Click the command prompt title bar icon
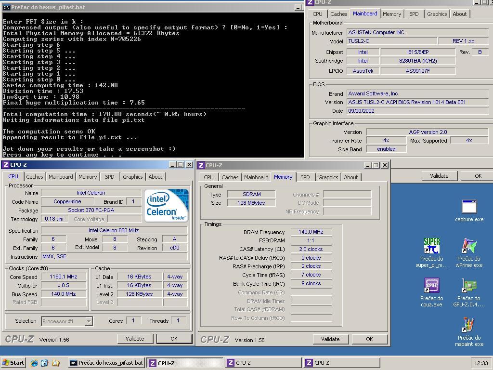The height and width of the screenshot is (370, 493). coord(6,7)
